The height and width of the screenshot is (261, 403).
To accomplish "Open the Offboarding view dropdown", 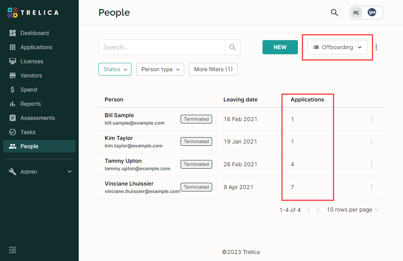I will [x=337, y=47].
